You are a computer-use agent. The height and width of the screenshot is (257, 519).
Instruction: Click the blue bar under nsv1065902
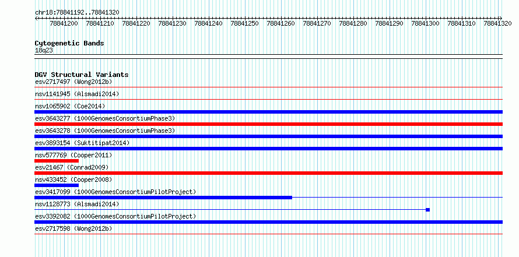(268, 112)
